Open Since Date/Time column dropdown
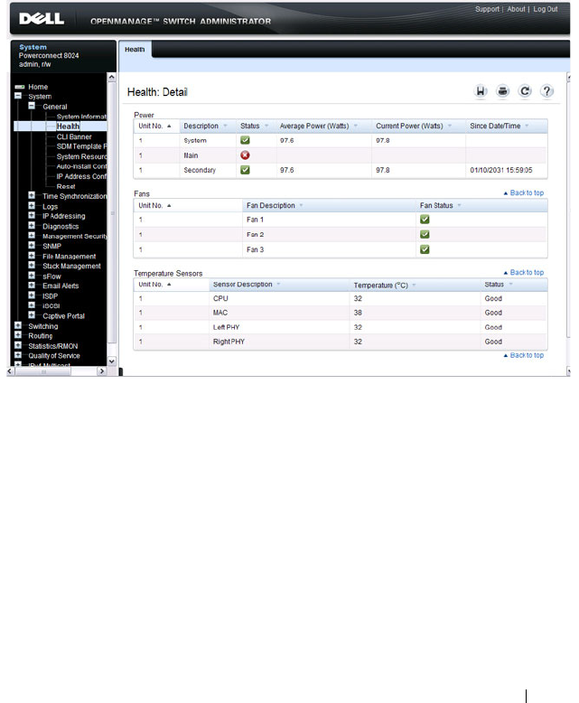 pos(527,126)
